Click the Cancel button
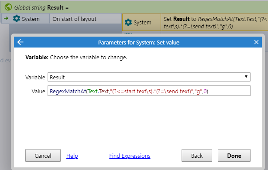The height and width of the screenshot is (170, 268). [x=43, y=156]
